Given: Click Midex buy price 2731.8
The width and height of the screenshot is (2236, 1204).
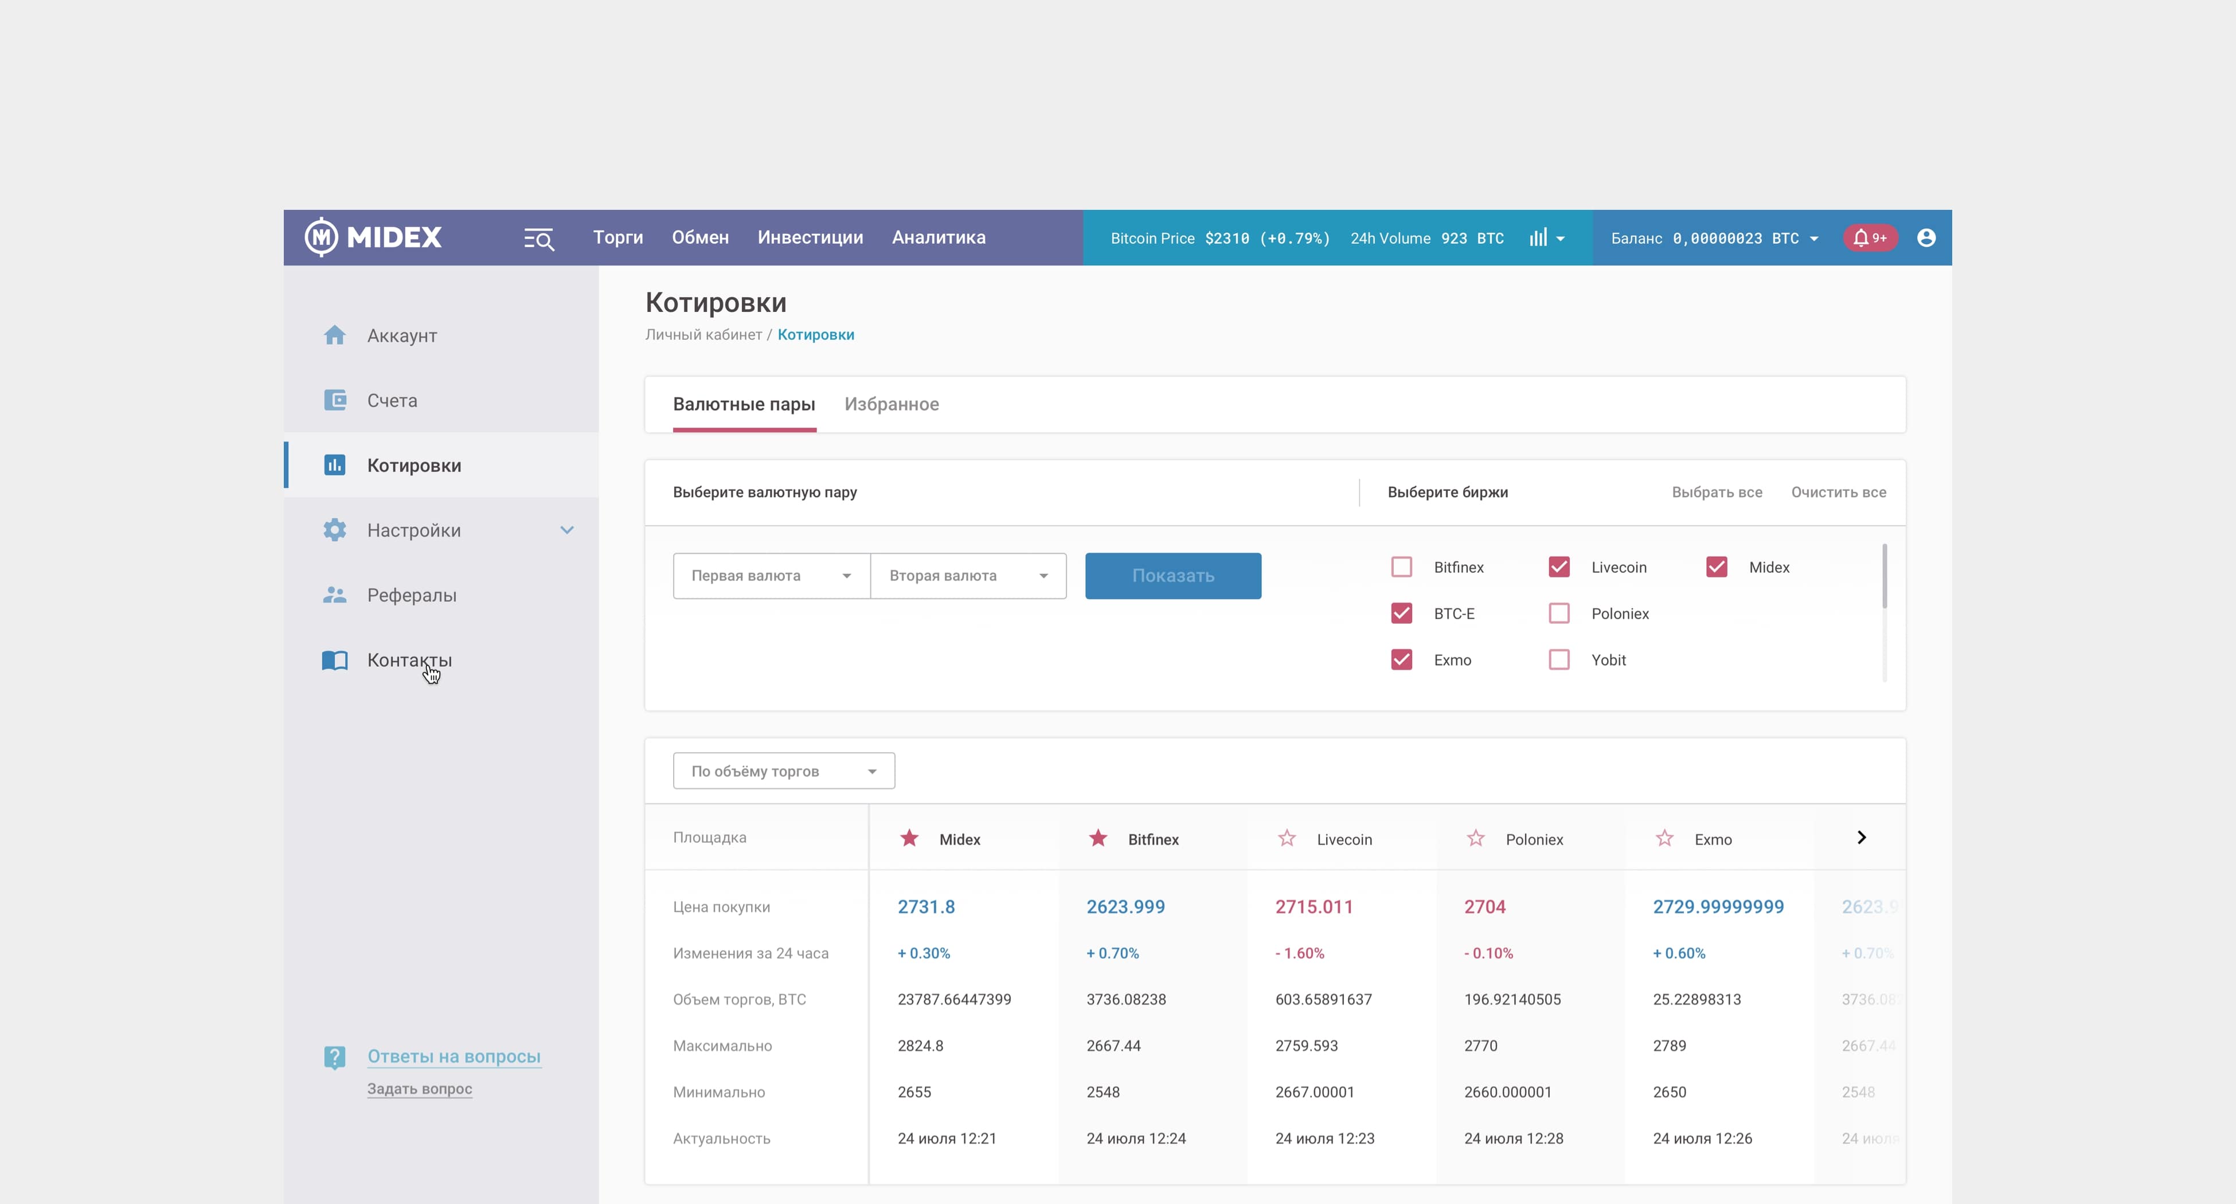Looking at the screenshot, I should (925, 907).
